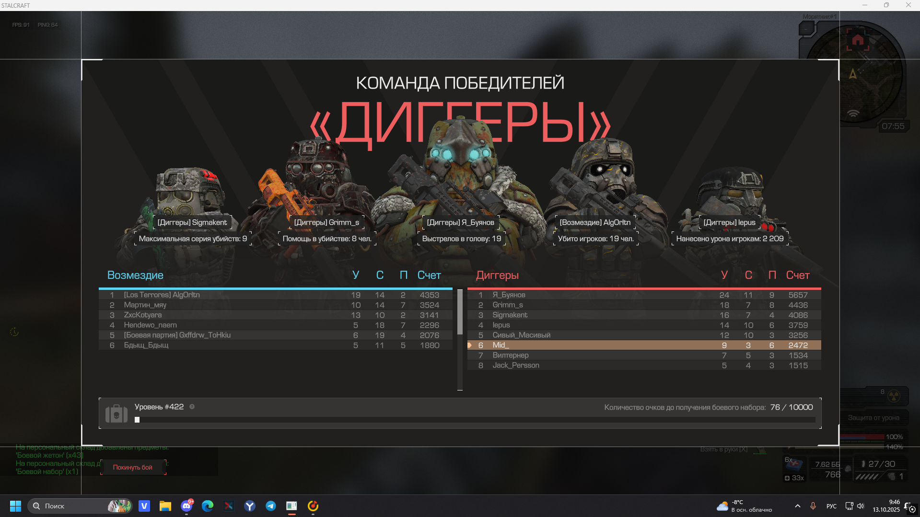
Task: Click the [Возмездие] AlgOrltn player card label
Action: (x=595, y=222)
